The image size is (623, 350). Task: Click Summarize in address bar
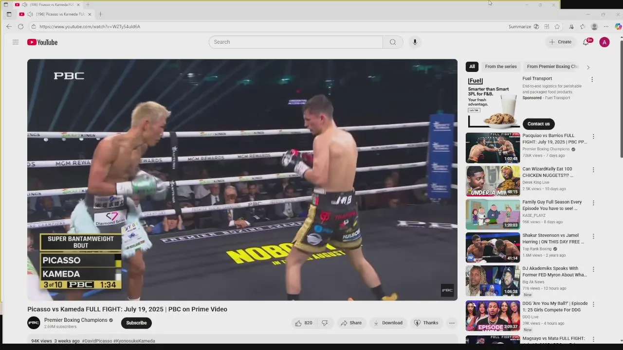click(520, 27)
